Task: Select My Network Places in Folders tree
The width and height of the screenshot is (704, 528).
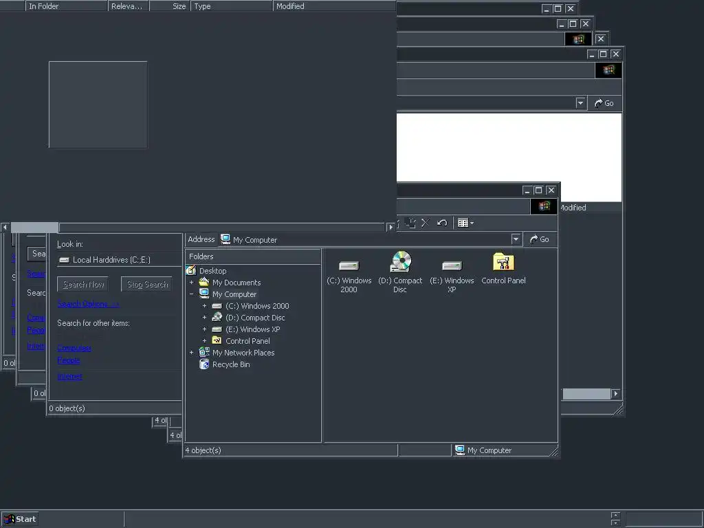Action: pos(243,353)
